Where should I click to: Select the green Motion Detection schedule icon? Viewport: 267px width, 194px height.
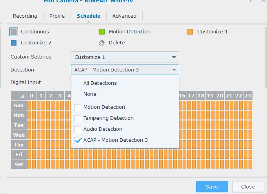click(102, 32)
